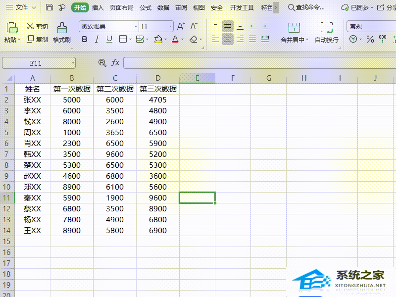This screenshot has height=297, width=396.
Task: Open the Name Box dropdown arrow
Action: (x=73, y=63)
